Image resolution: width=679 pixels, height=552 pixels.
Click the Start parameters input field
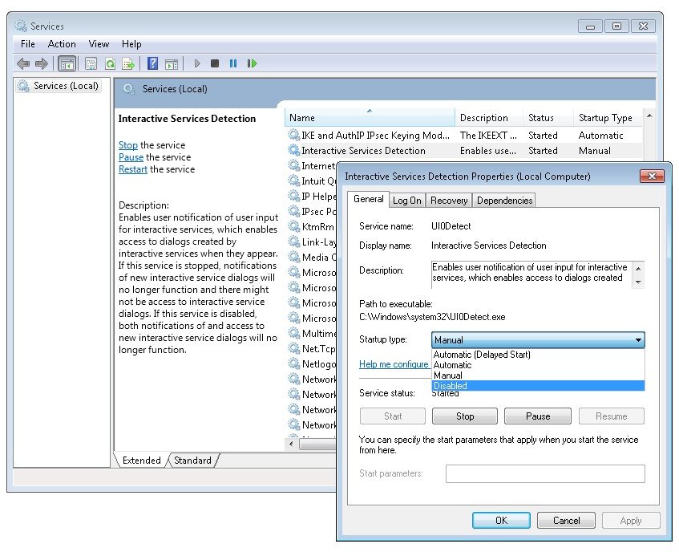point(545,473)
